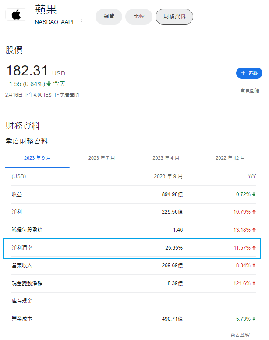The image size is (269, 340).
Task: Click the Apple logo icon
Action: pos(16,15)
